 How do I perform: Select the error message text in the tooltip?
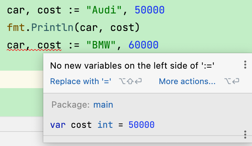pos(132,66)
